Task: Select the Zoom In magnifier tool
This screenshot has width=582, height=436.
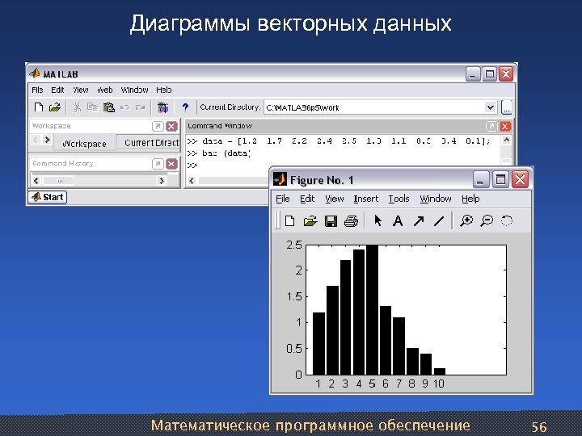Action: click(x=466, y=221)
